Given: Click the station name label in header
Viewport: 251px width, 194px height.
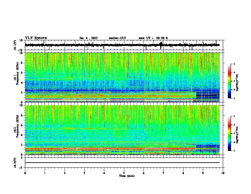Looking at the screenshot, I should pyautogui.click(x=117, y=38).
